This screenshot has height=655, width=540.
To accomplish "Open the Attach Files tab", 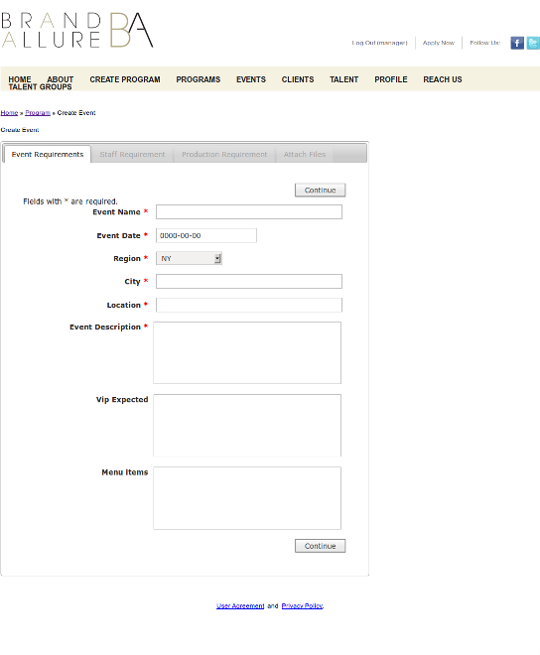I will coord(305,155).
